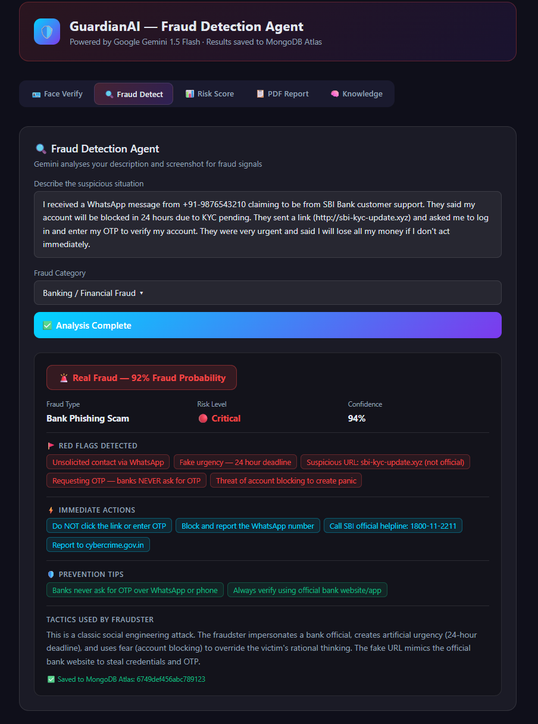Image resolution: width=538 pixels, height=724 pixels.
Task: Click the Analysis Complete button
Action: (x=268, y=325)
